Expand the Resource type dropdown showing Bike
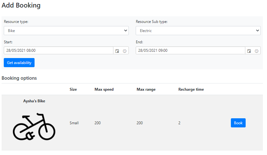This screenshot has height=155, width=267. [x=66, y=31]
